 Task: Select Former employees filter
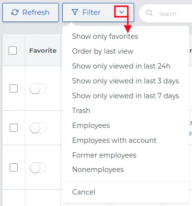coord(104,155)
